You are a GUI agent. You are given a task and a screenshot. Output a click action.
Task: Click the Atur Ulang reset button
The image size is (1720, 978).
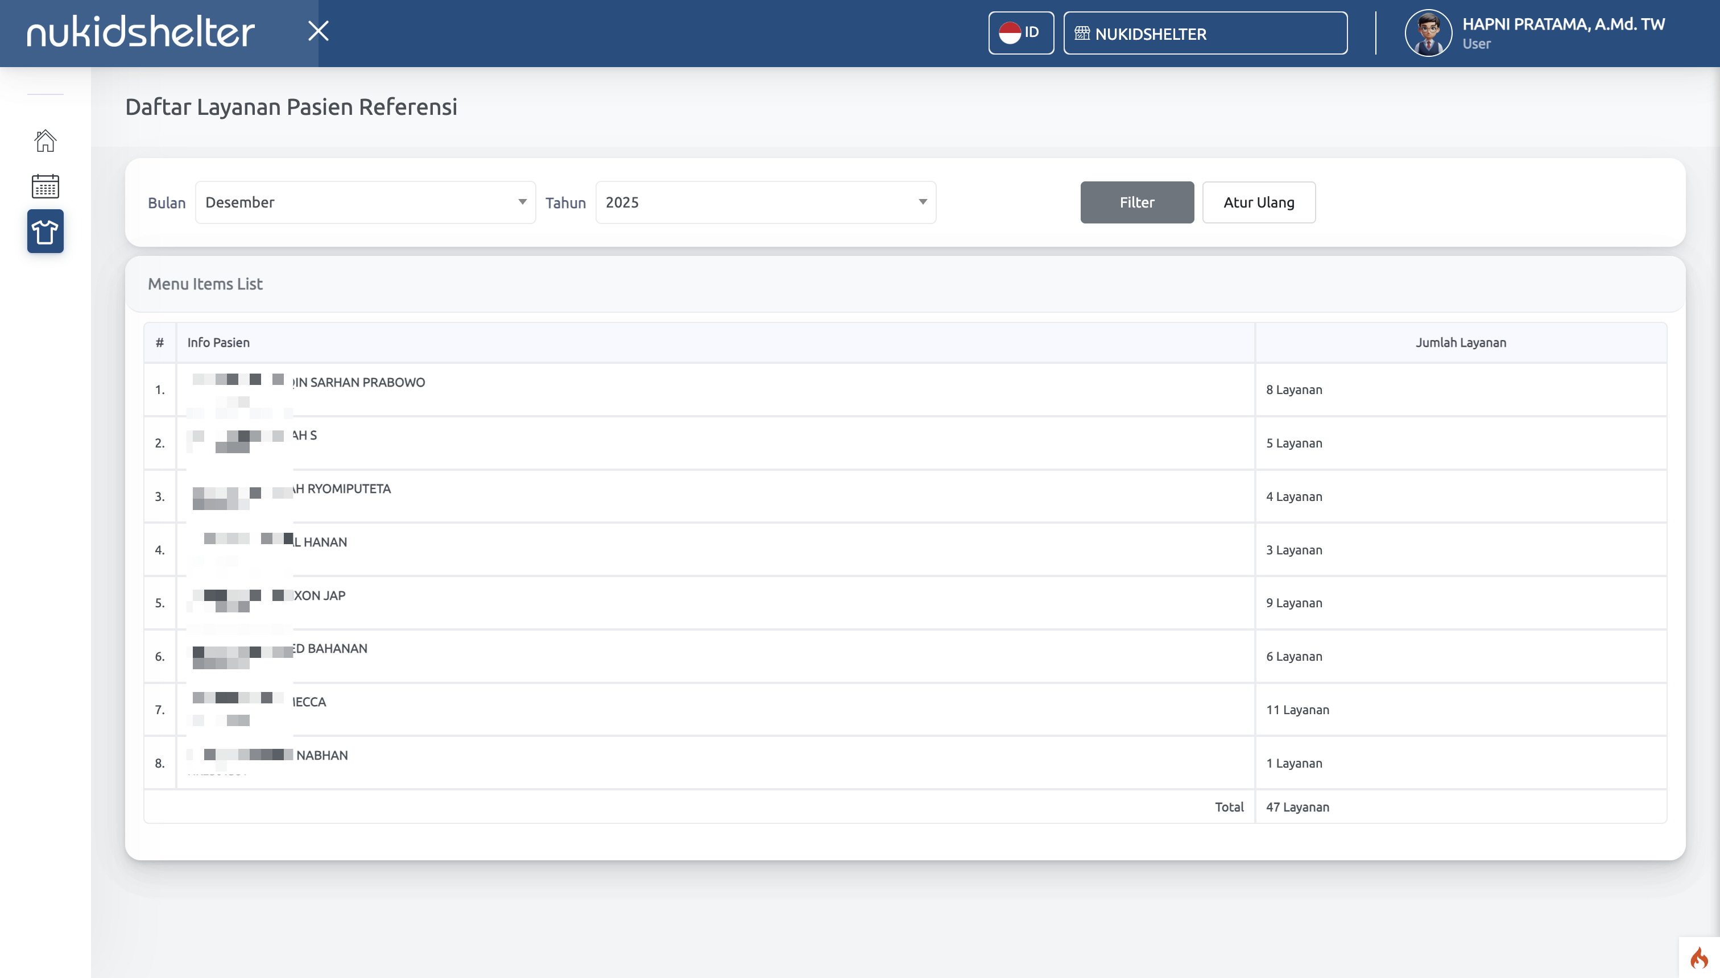pos(1258,202)
